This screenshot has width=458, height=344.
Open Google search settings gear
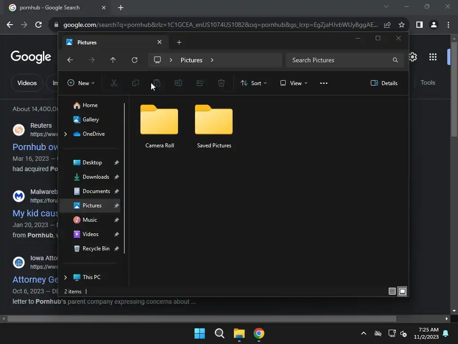pyautogui.click(x=413, y=57)
